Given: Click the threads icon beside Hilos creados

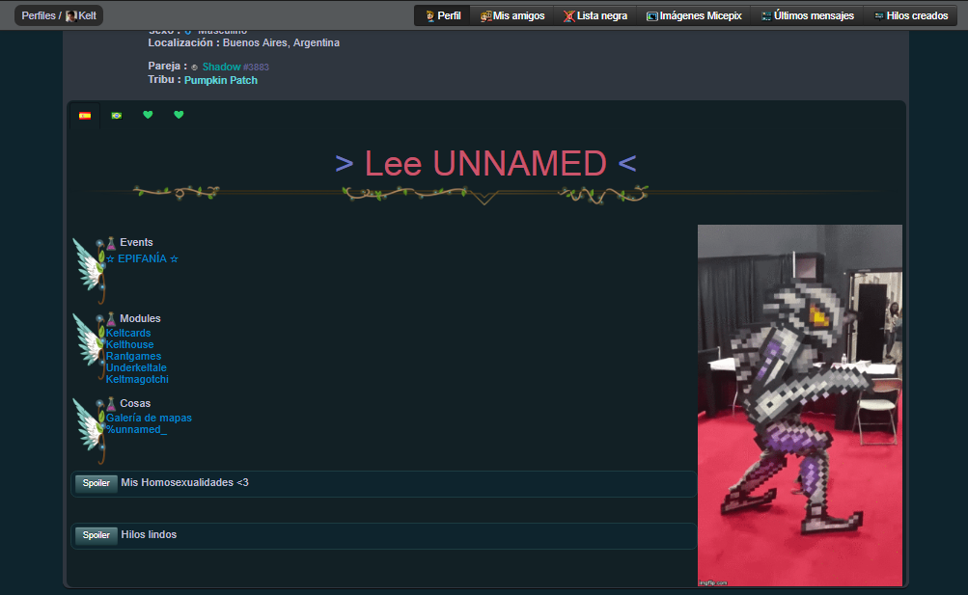Looking at the screenshot, I should tap(878, 16).
